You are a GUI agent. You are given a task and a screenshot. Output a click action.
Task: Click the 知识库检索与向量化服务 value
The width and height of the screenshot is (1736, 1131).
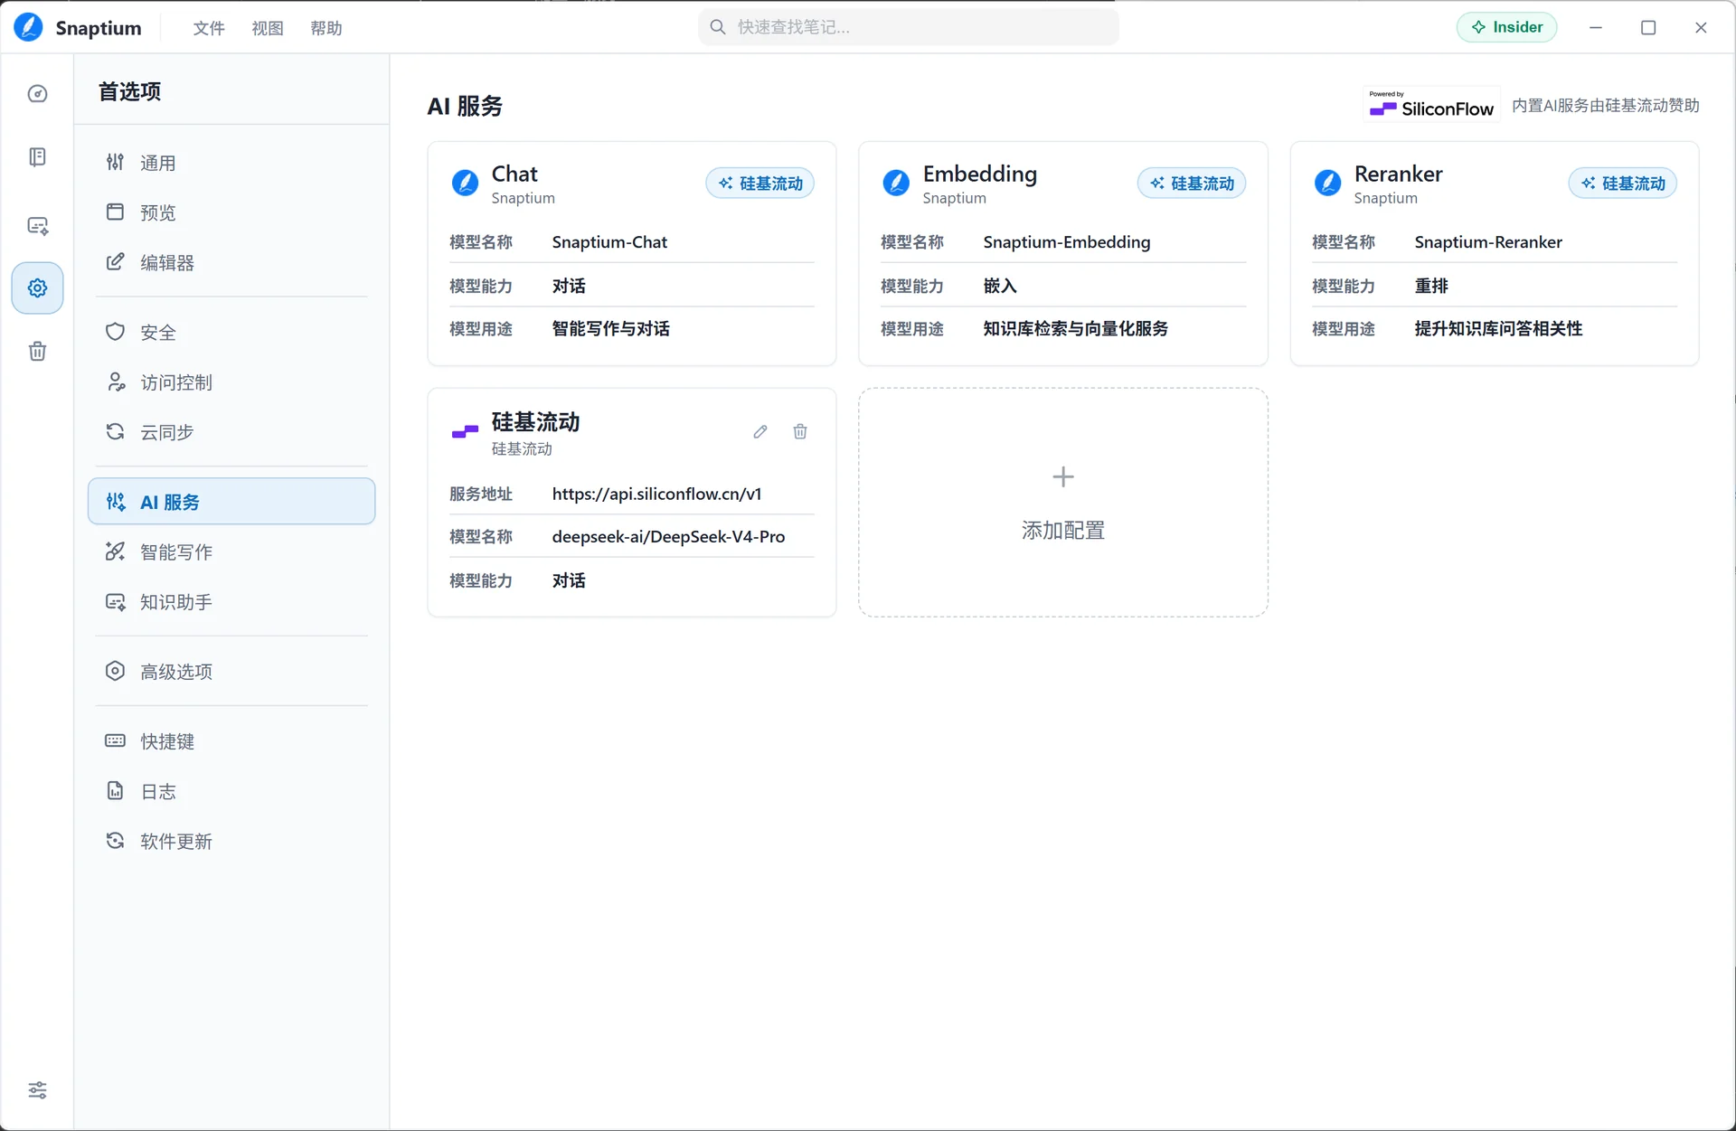[1076, 329]
